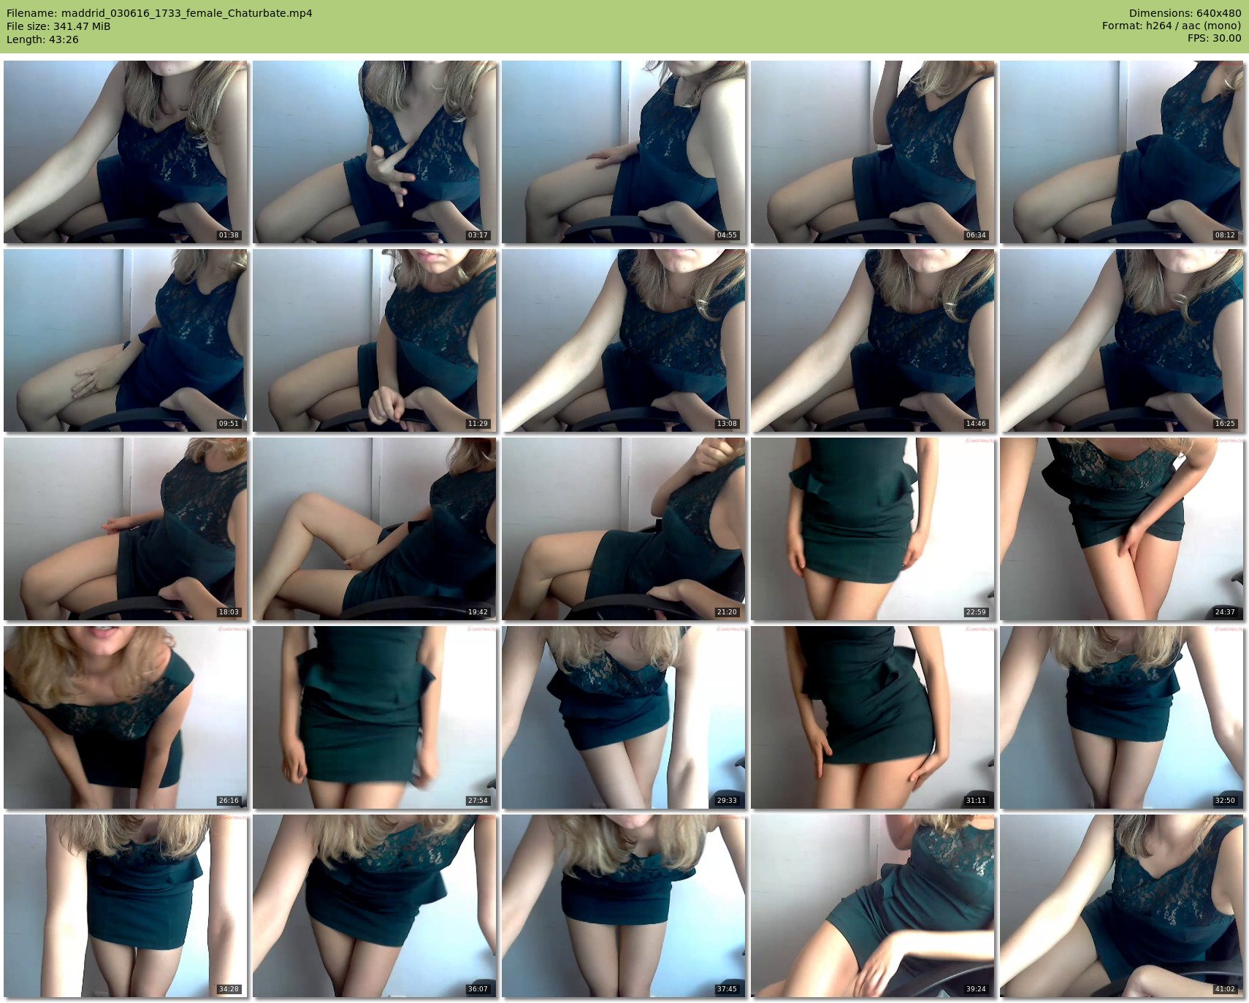1249x1003 pixels.
Task: Open the frame timestamped 11:29
Action: coord(375,340)
